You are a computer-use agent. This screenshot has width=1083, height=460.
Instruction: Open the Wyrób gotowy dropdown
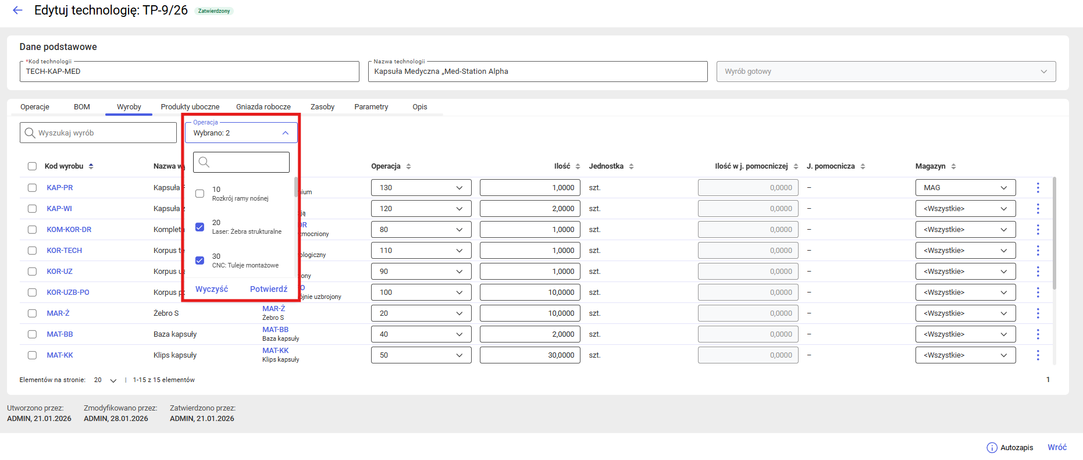tap(885, 72)
